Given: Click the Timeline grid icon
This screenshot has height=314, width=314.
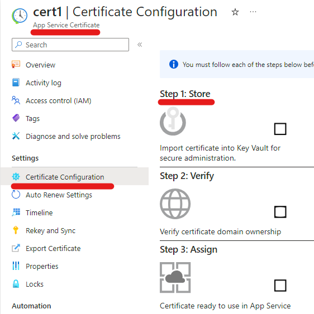Looking at the screenshot, I should coord(16,212).
